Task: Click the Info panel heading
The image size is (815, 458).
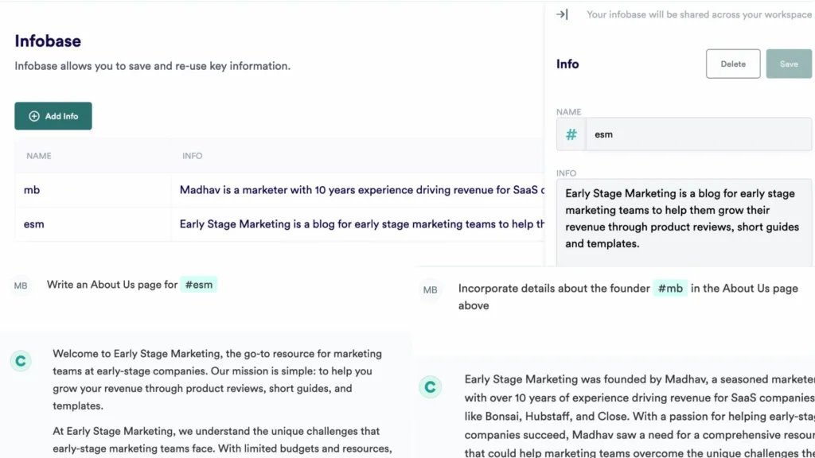Action: [x=567, y=64]
